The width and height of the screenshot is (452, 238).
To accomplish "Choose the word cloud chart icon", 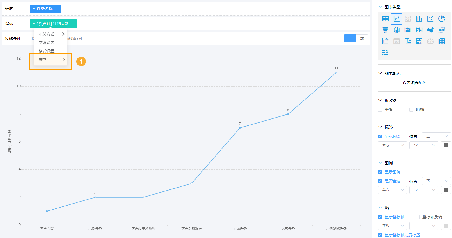I will [x=442, y=30].
